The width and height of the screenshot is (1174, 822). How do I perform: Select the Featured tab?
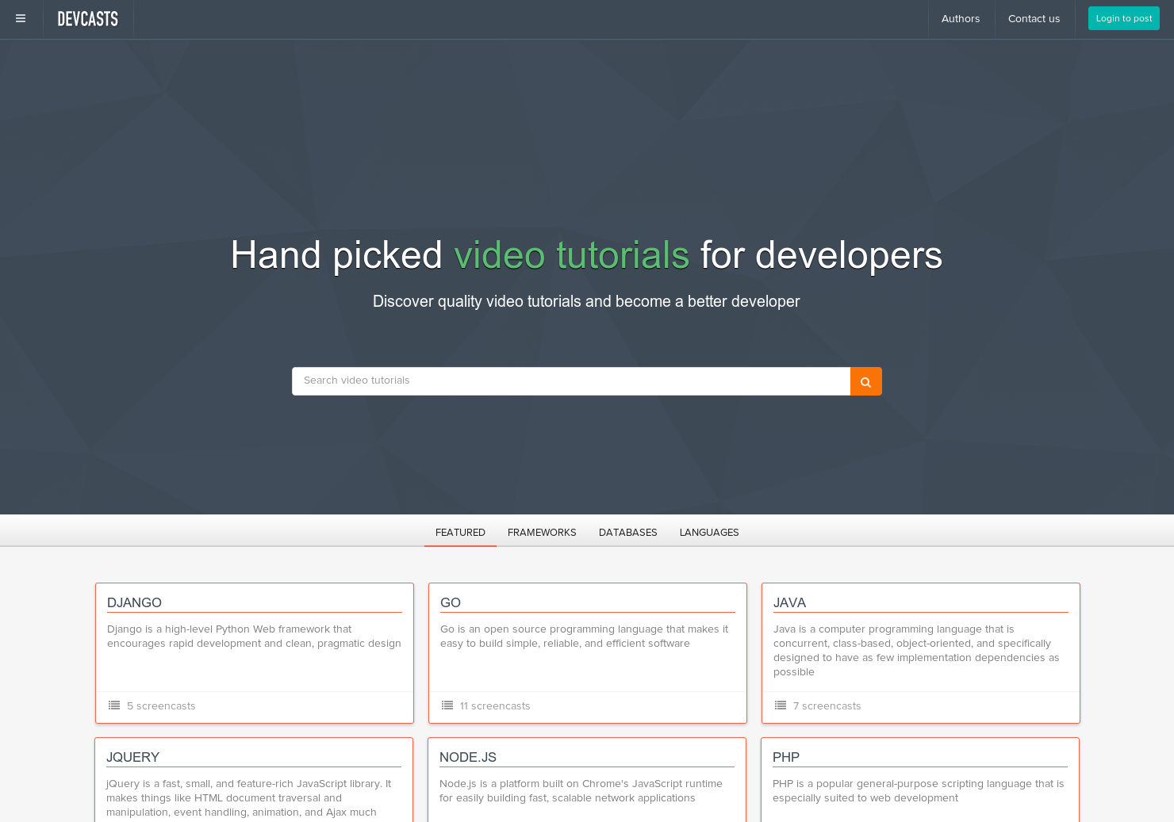[460, 532]
